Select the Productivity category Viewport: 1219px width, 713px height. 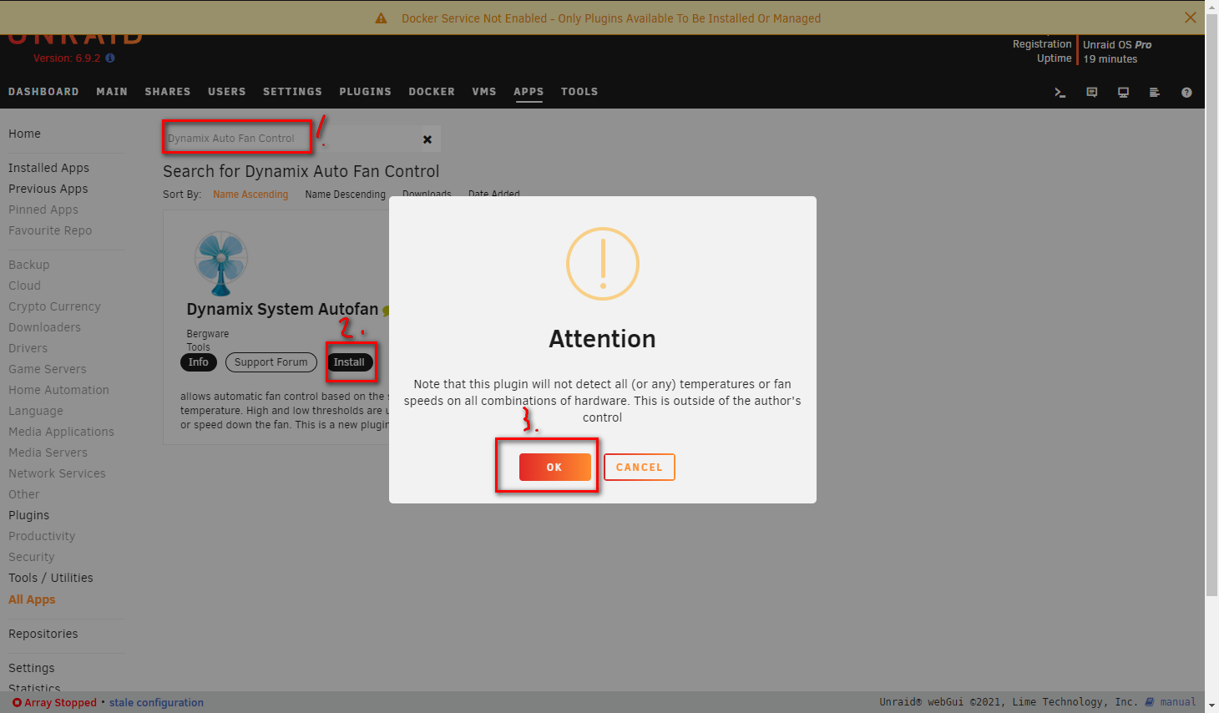point(42,536)
